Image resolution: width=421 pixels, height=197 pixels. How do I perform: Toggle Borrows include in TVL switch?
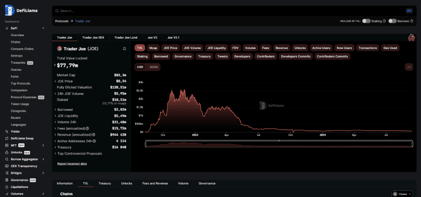click(x=393, y=21)
